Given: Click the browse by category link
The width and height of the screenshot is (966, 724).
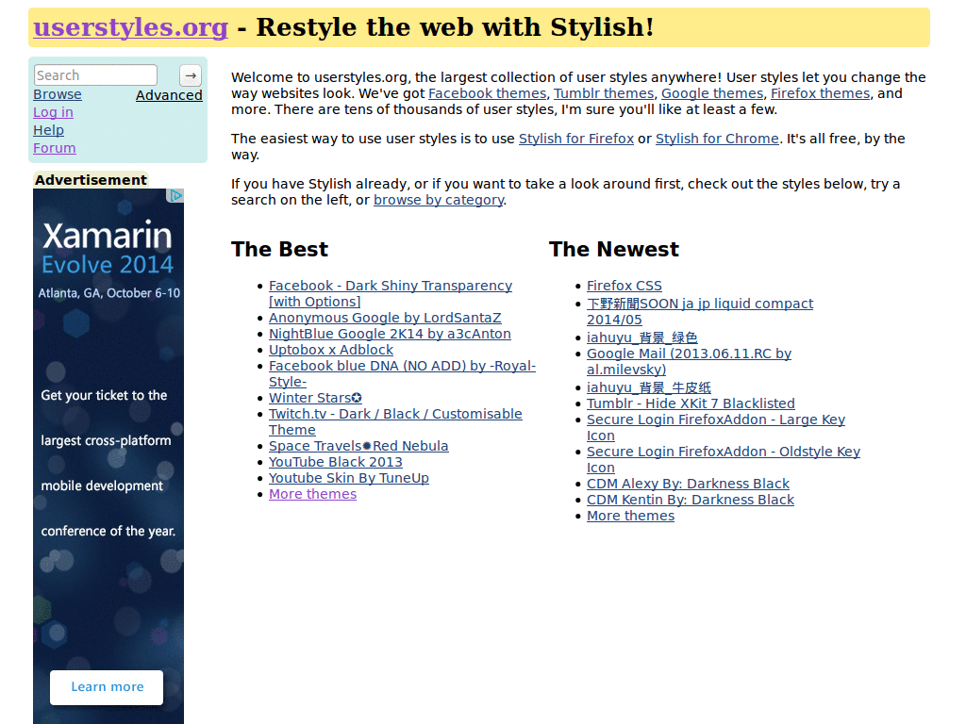Looking at the screenshot, I should pyautogui.click(x=439, y=200).
